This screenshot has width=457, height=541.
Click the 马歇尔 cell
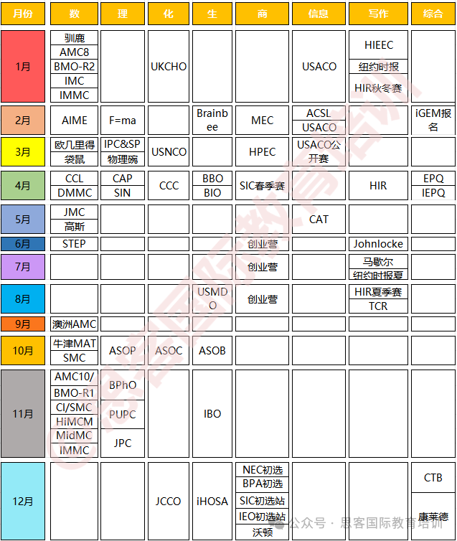point(378,261)
